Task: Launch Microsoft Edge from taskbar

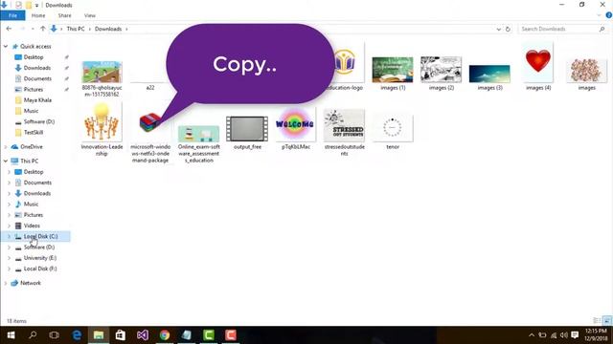Action: [x=77, y=335]
